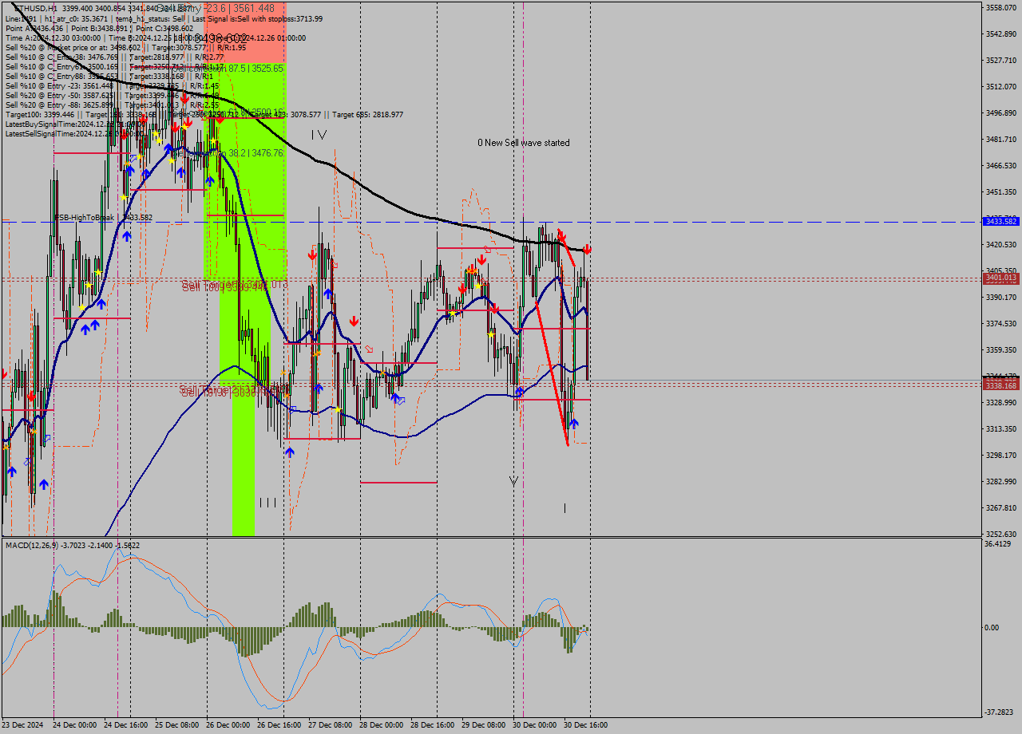This screenshot has width=1022, height=734.
Task: Click the '25 Dec 08:00' time axis label
Action: click(x=177, y=725)
